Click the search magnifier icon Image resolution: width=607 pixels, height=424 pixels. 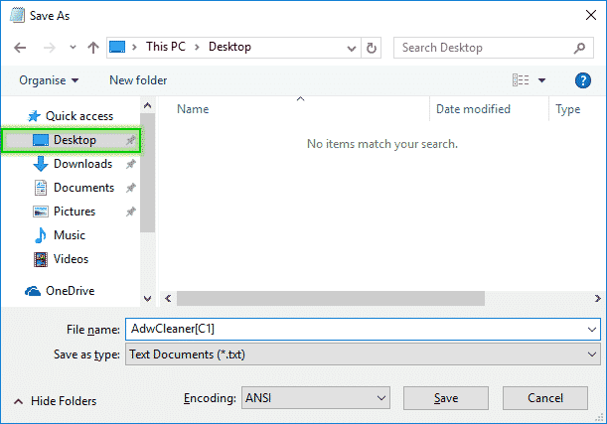(580, 48)
